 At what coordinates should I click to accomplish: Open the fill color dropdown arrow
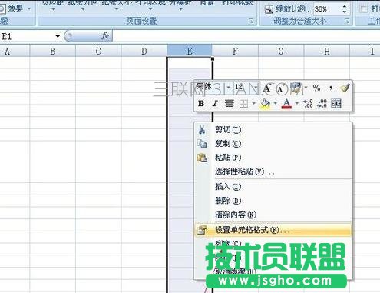coord(276,104)
